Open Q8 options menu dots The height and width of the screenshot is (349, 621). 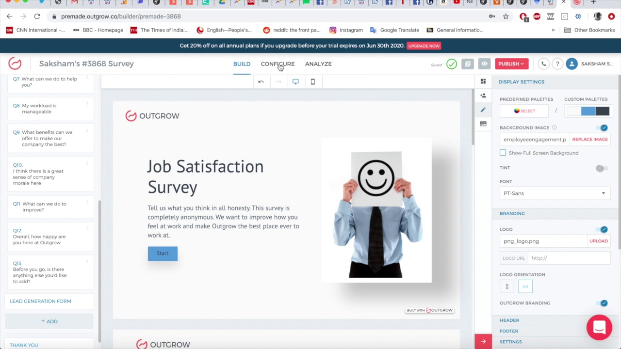coord(87,104)
